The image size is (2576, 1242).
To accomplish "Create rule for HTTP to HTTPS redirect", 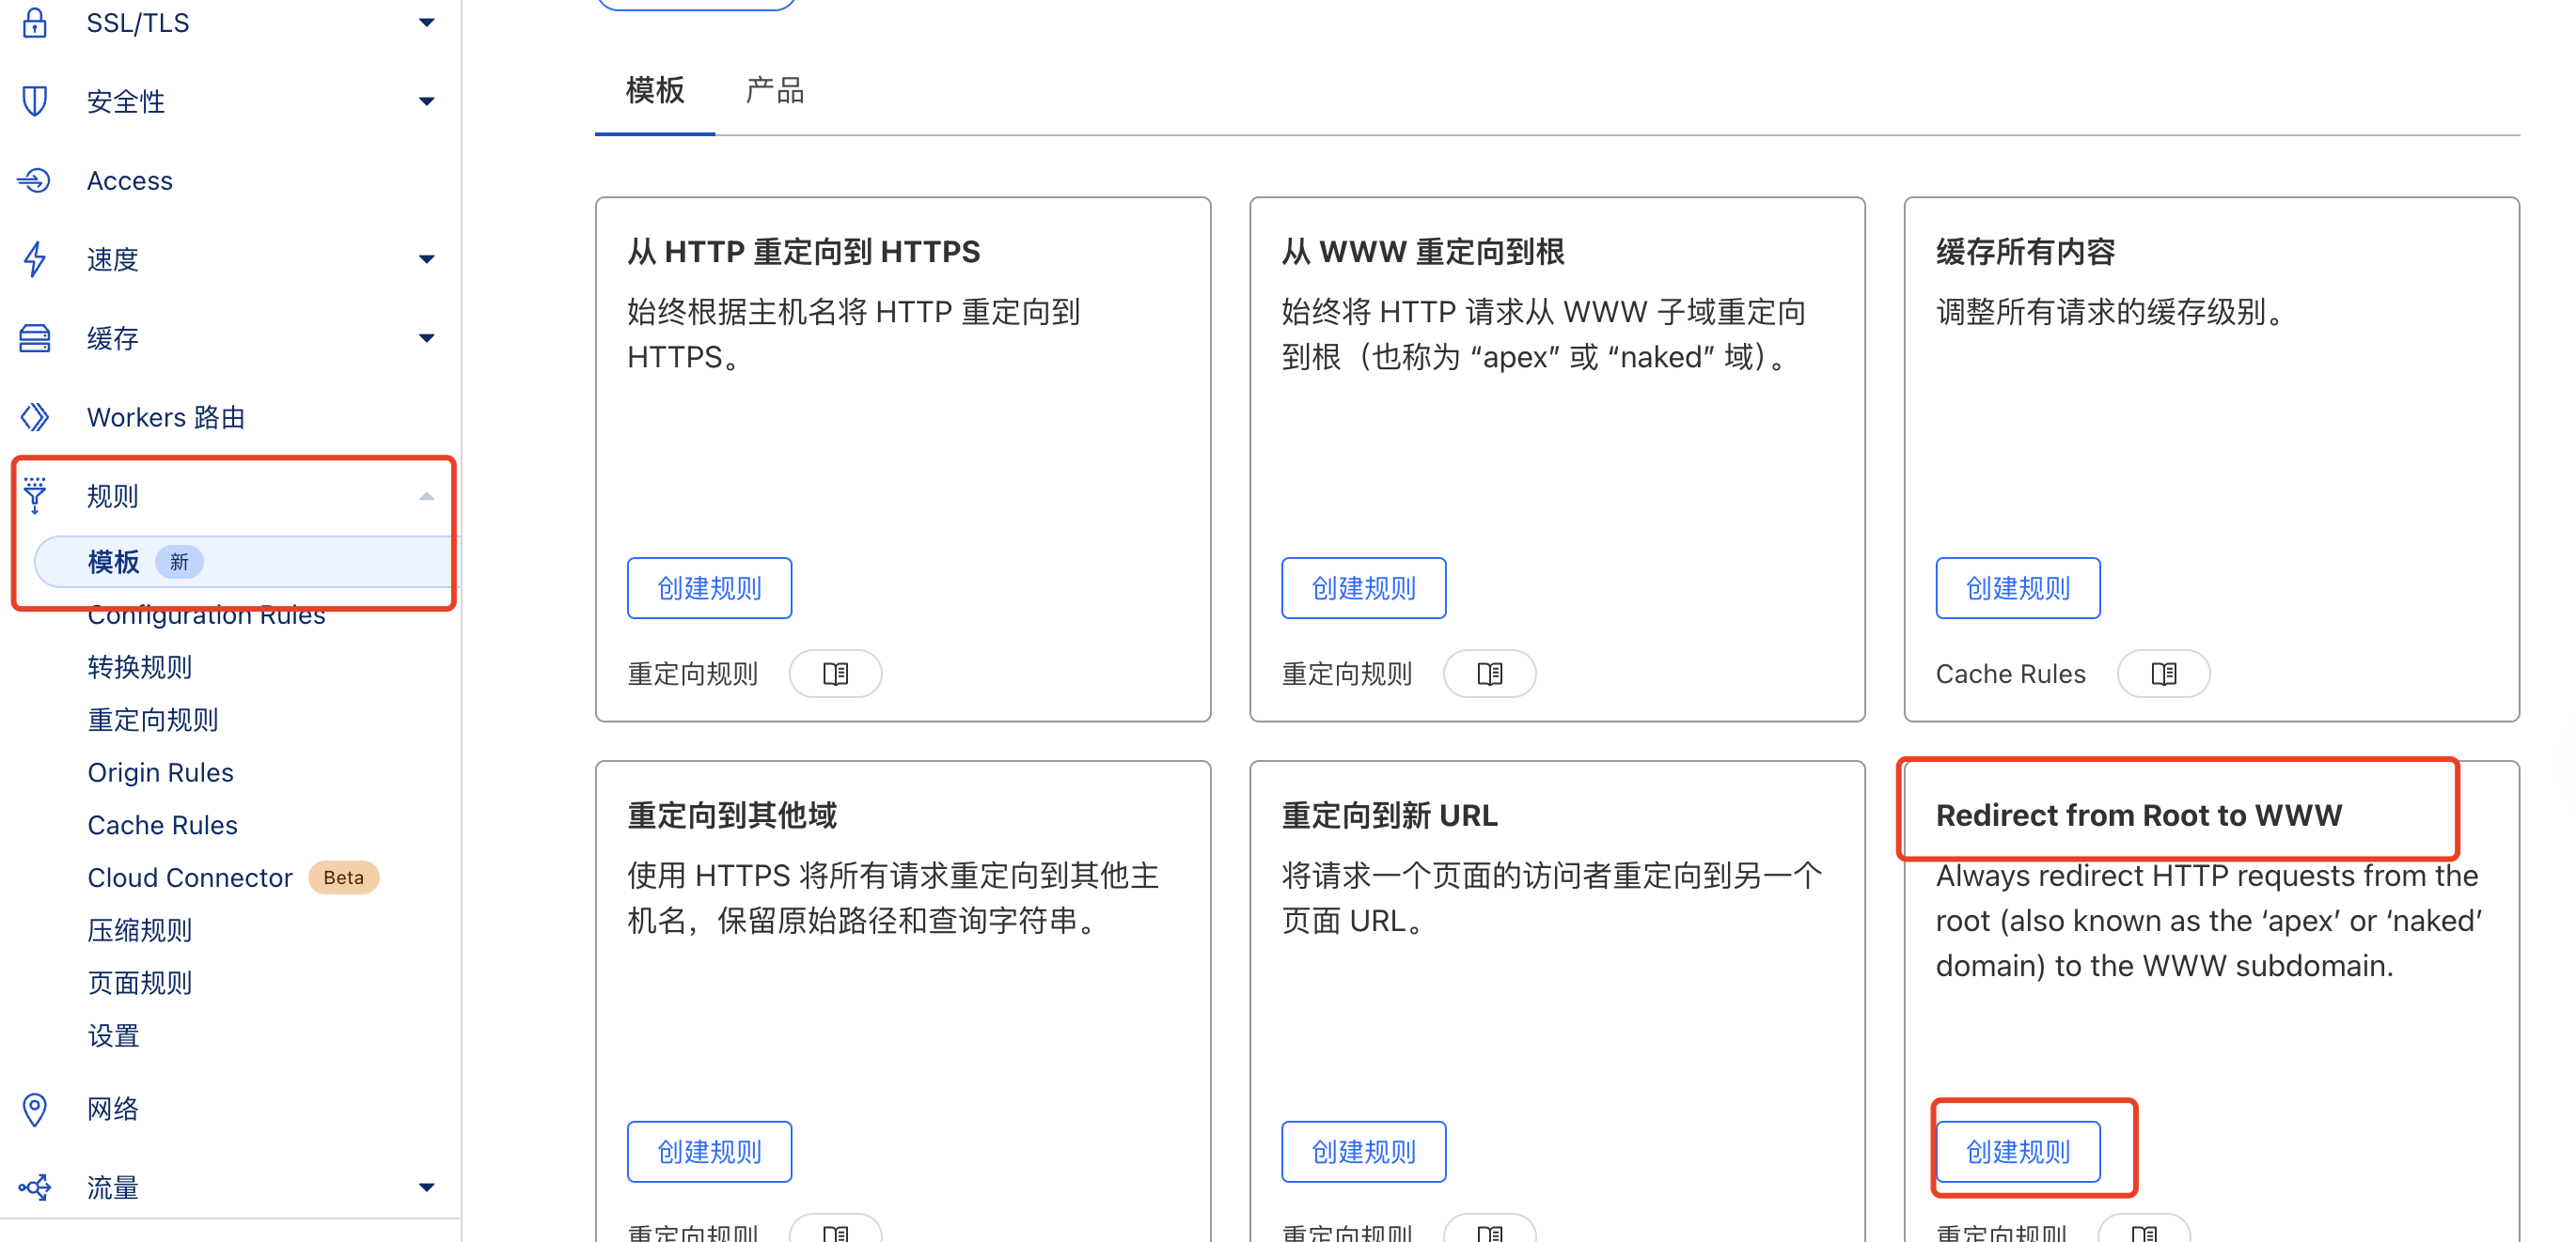I will point(709,587).
